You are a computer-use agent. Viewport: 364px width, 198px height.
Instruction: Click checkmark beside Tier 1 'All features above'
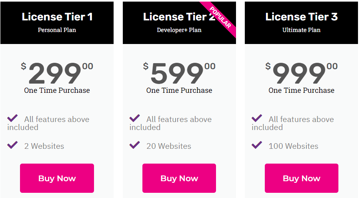pyautogui.click(x=12, y=118)
